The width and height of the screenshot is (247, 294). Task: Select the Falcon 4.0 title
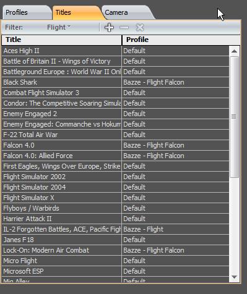pos(61,145)
